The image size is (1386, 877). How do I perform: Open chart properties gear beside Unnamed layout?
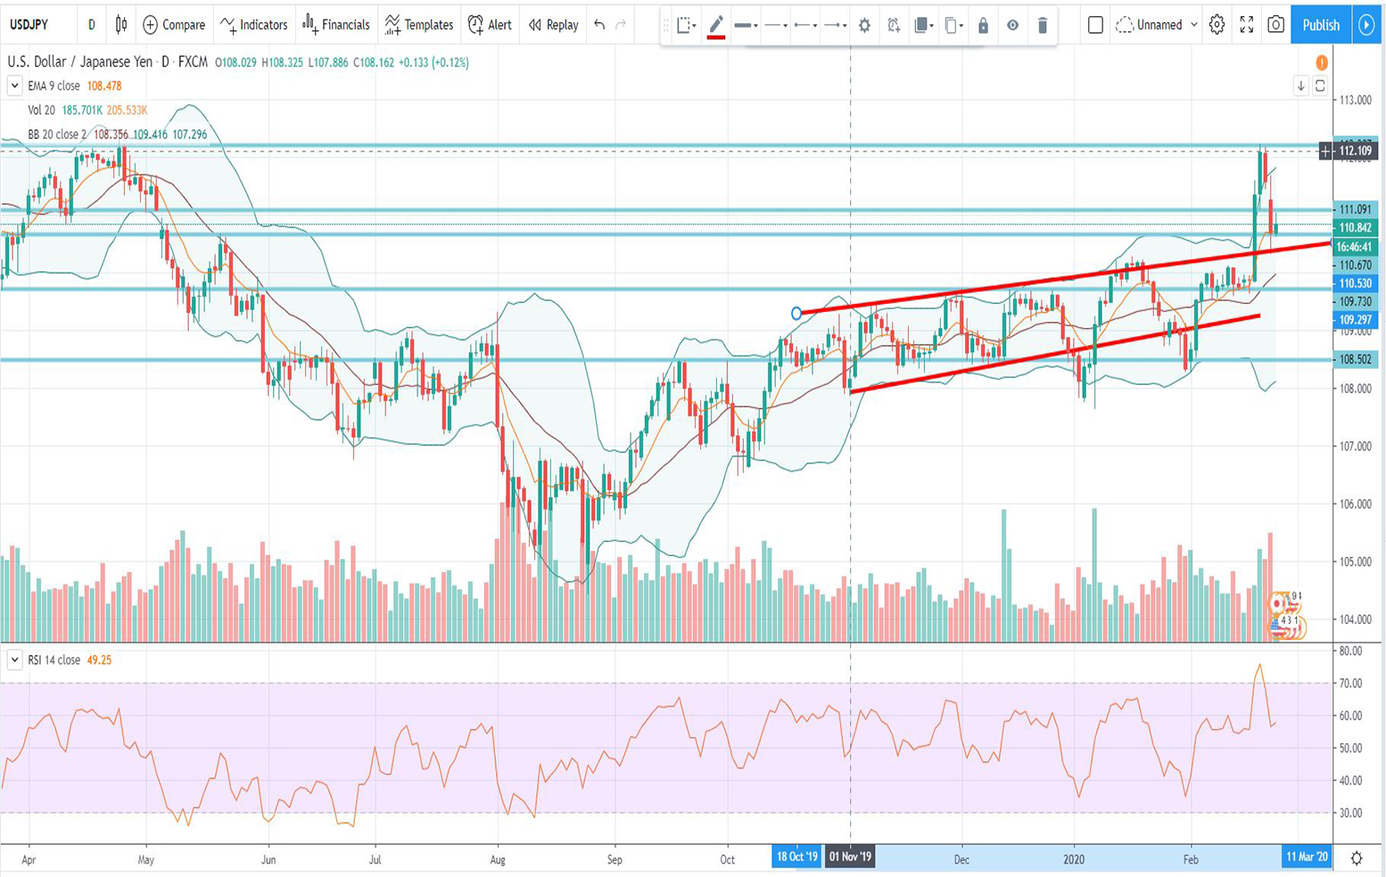pyautogui.click(x=1217, y=25)
